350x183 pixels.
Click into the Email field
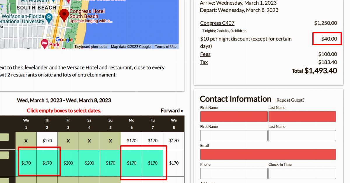pyautogui.click(x=268, y=154)
